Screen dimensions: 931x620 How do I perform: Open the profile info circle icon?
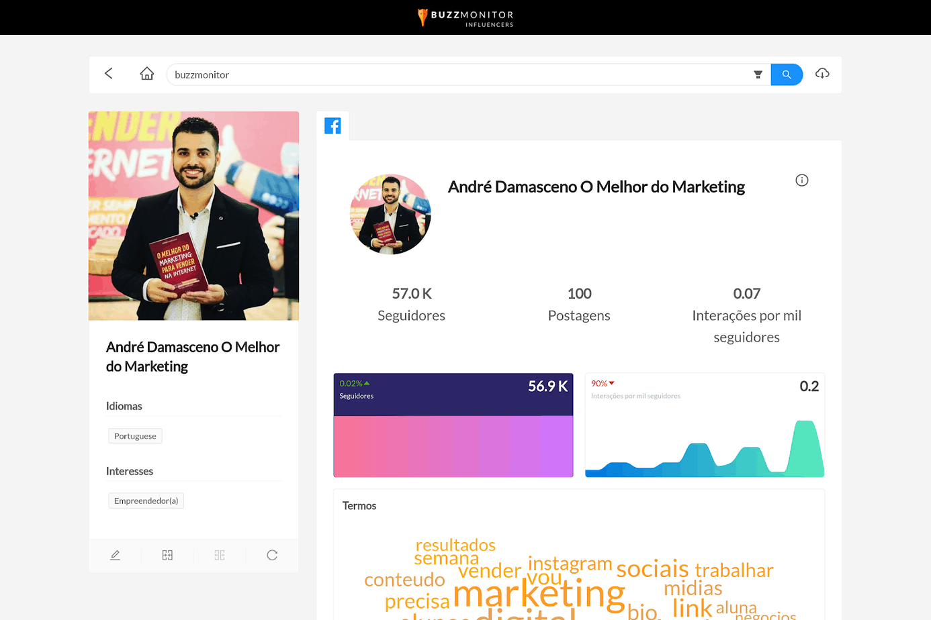coord(802,180)
